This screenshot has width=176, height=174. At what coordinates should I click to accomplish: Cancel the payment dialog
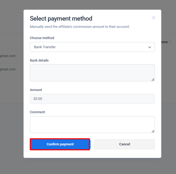pyautogui.click(x=124, y=144)
